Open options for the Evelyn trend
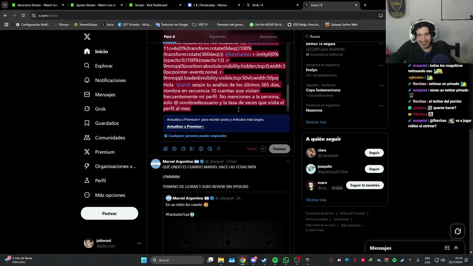 [381, 65]
